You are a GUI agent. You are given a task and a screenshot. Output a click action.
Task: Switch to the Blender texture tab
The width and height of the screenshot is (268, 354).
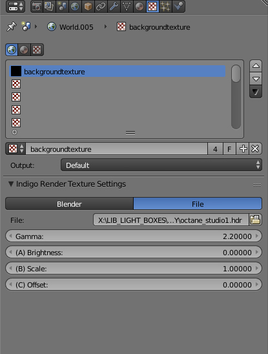pyautogui.click(x=69, y=204)
